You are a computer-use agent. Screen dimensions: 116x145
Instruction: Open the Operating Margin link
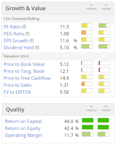[23, 135]
